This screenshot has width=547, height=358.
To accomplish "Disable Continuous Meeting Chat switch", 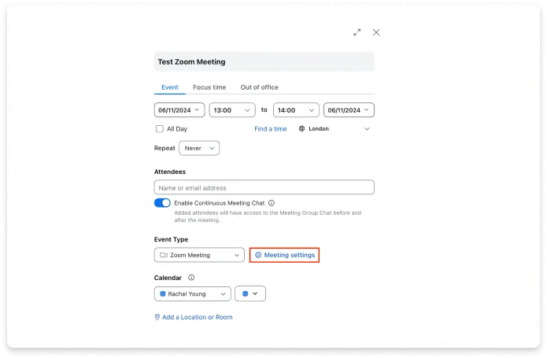I will [x=162, y=203].
